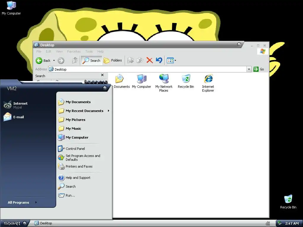Viewport: 303px width, 227px height.
Task: Click the round emblem on Desktop titlebar
Action: click(239, 44)
